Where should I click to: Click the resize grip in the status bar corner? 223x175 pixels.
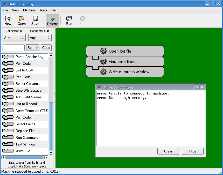221,172
